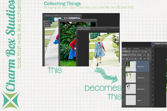The height and width of the screenshot is (111, 167).
Task: Open the Normal blend mode dropdown
Action: point(129,55)
